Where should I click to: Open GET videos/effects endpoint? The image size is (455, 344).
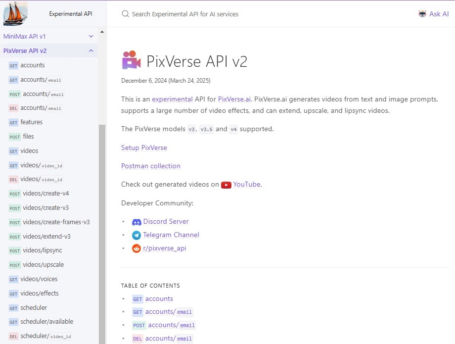coord(34,294)
